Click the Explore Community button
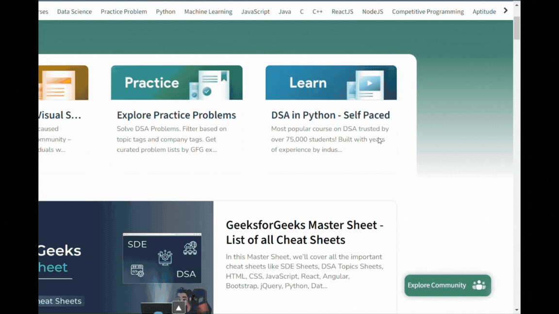Screen dimensions: 559x314 pyautogui.click(x=447, y=285)
